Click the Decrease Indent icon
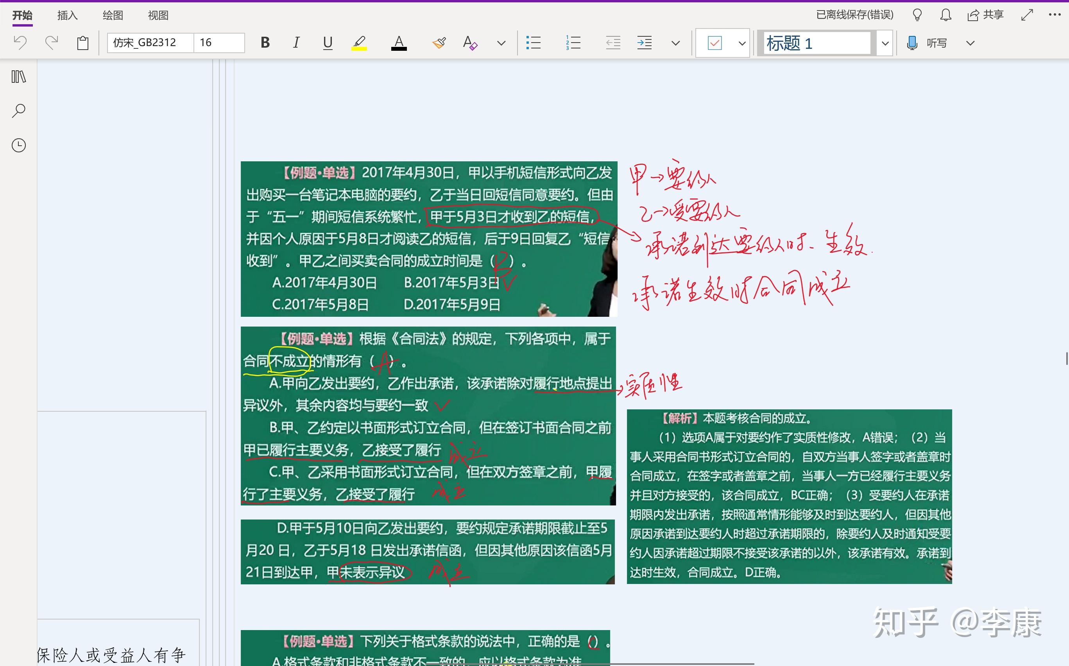Screen dimensions: 1069x666 613,43
